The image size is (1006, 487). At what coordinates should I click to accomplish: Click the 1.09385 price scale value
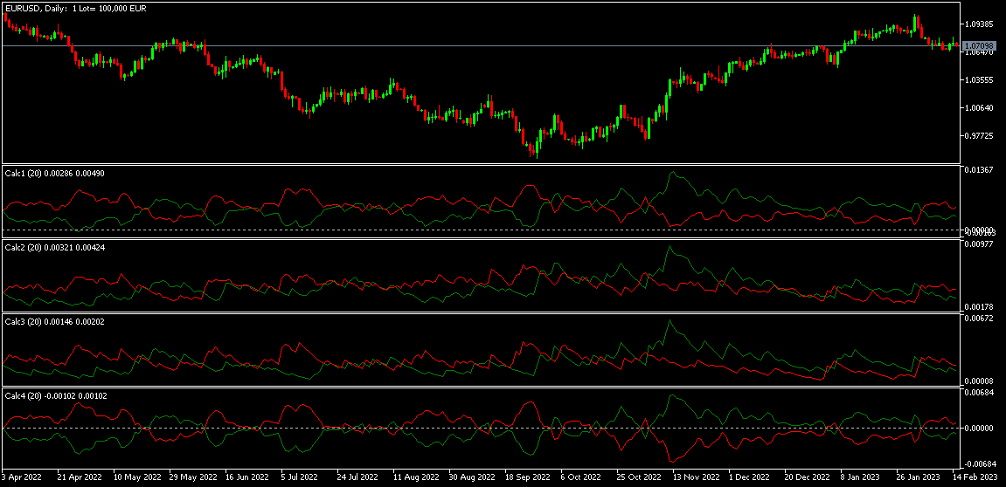pyautogui.click(x=979, y=24)
